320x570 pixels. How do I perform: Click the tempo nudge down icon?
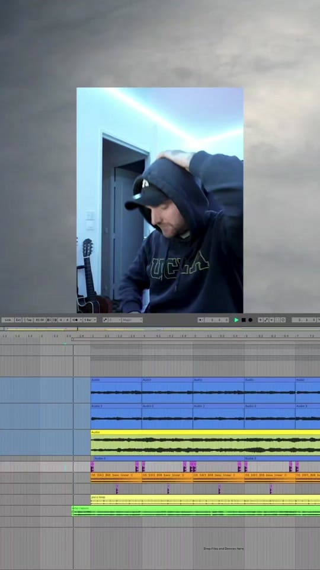click(49, 320)
